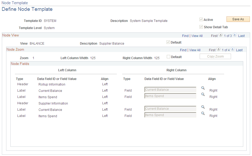Toggle the Show Detail Tab checkbox
Screen dimensions: 252x156
coord(201,27)
